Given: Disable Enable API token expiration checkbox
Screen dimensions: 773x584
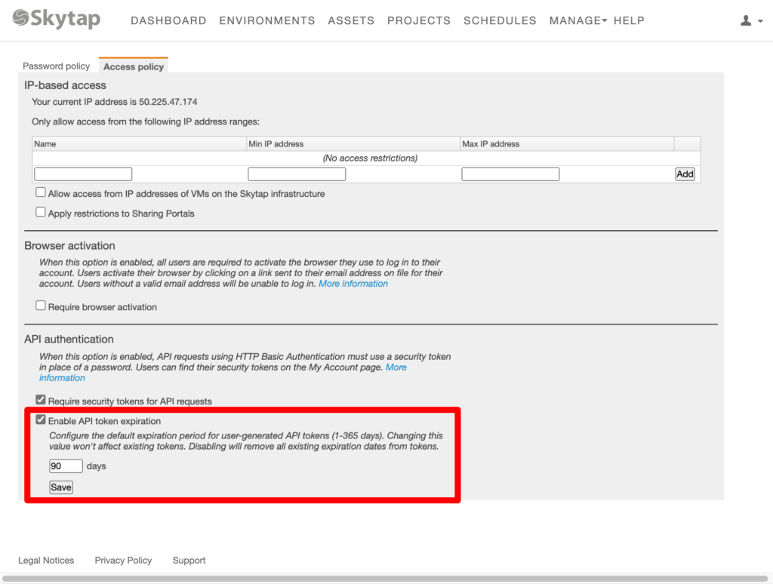Looking at the screenshot, I should tap(41, 420).
